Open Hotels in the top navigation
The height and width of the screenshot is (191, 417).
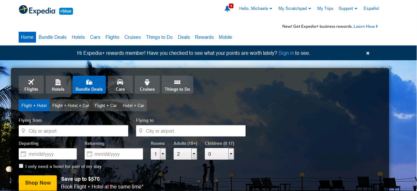coord(78,37)
